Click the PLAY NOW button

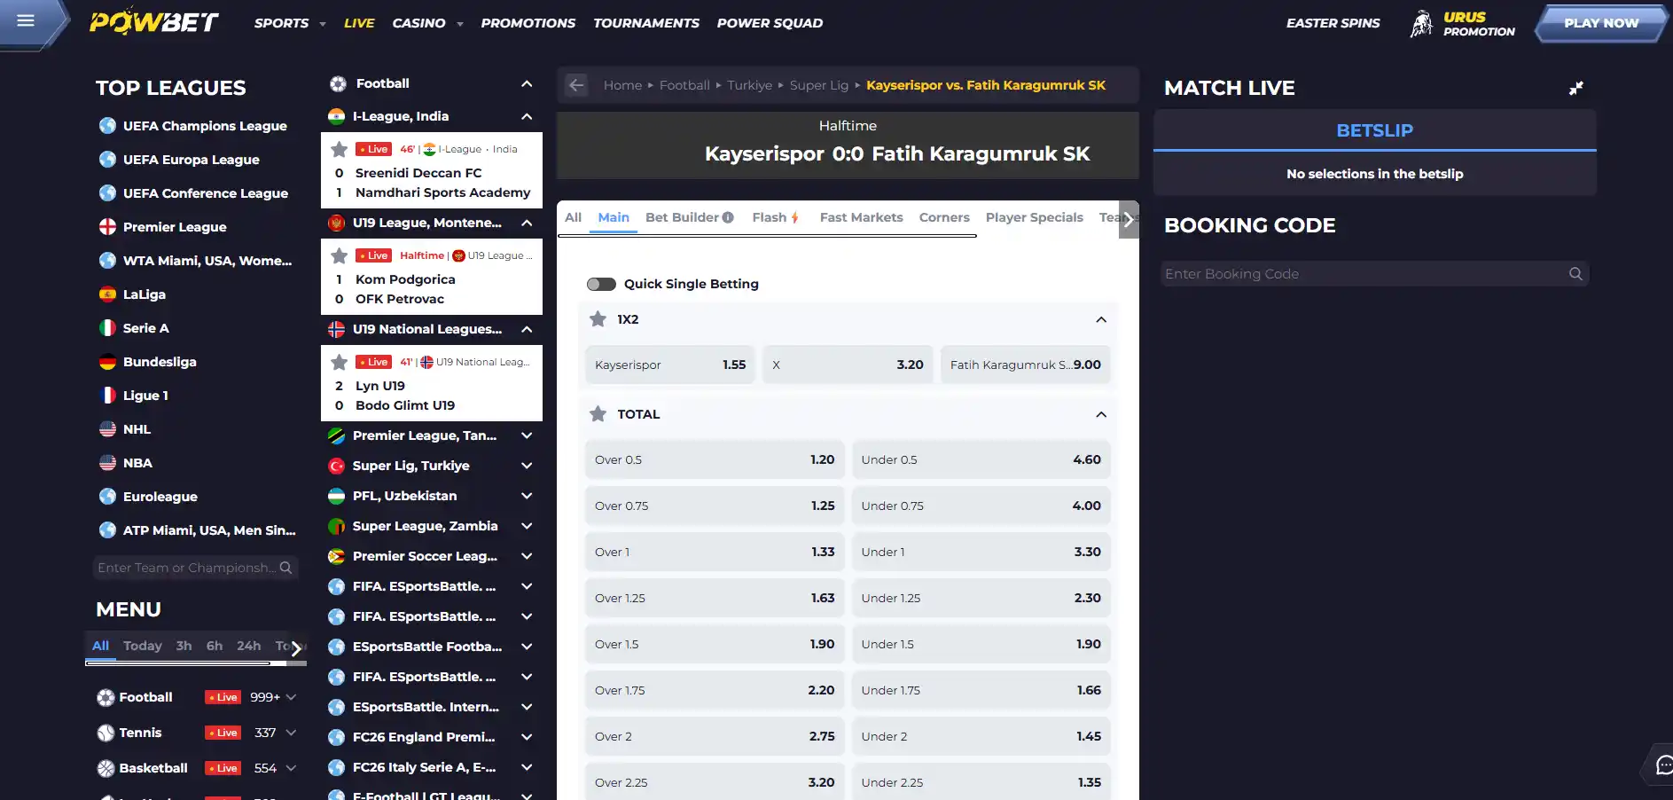pos(1601,23)
